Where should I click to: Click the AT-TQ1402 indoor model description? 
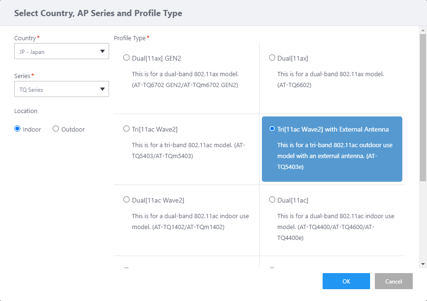pyautogui.click(x=190, y=221)
